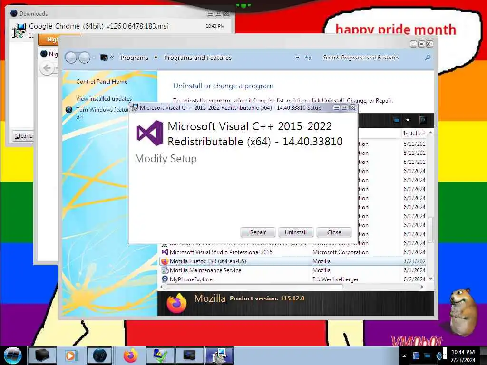This screenshot has width=487, height=365.
Task: Open the black folder taskbar icon
Action: 42,355
